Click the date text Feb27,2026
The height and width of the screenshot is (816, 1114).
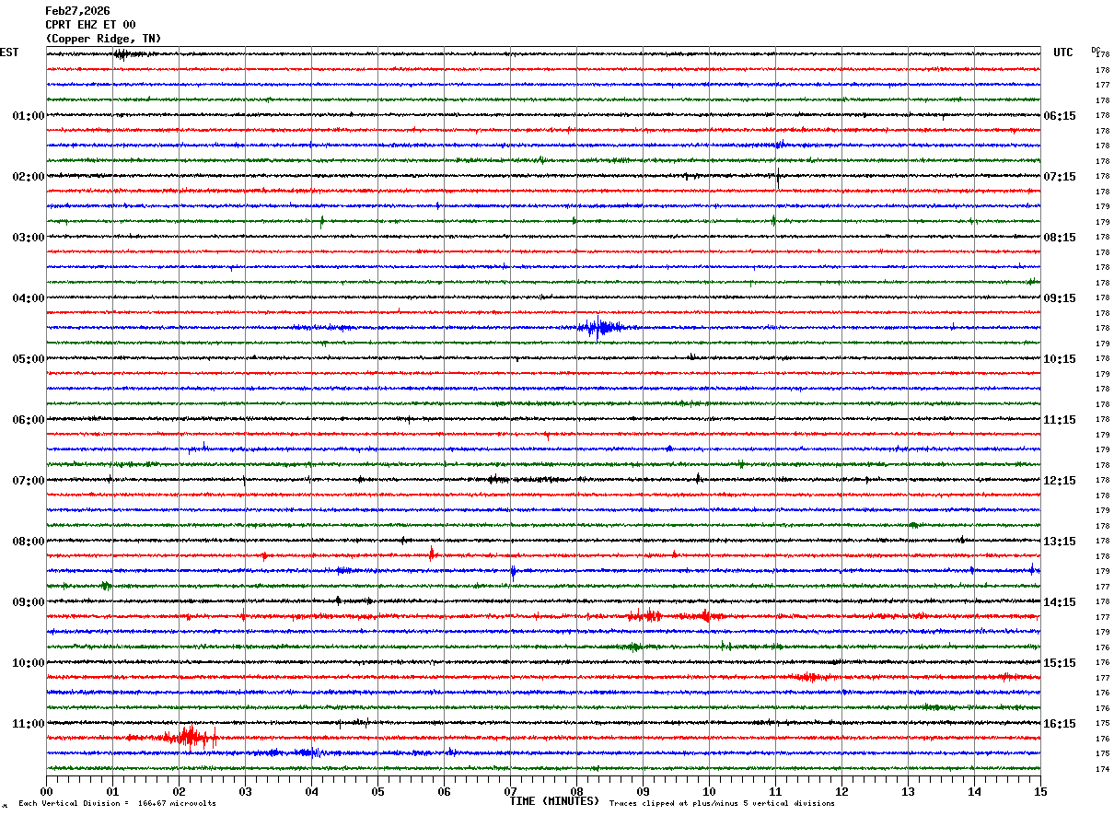click(77, 11)
